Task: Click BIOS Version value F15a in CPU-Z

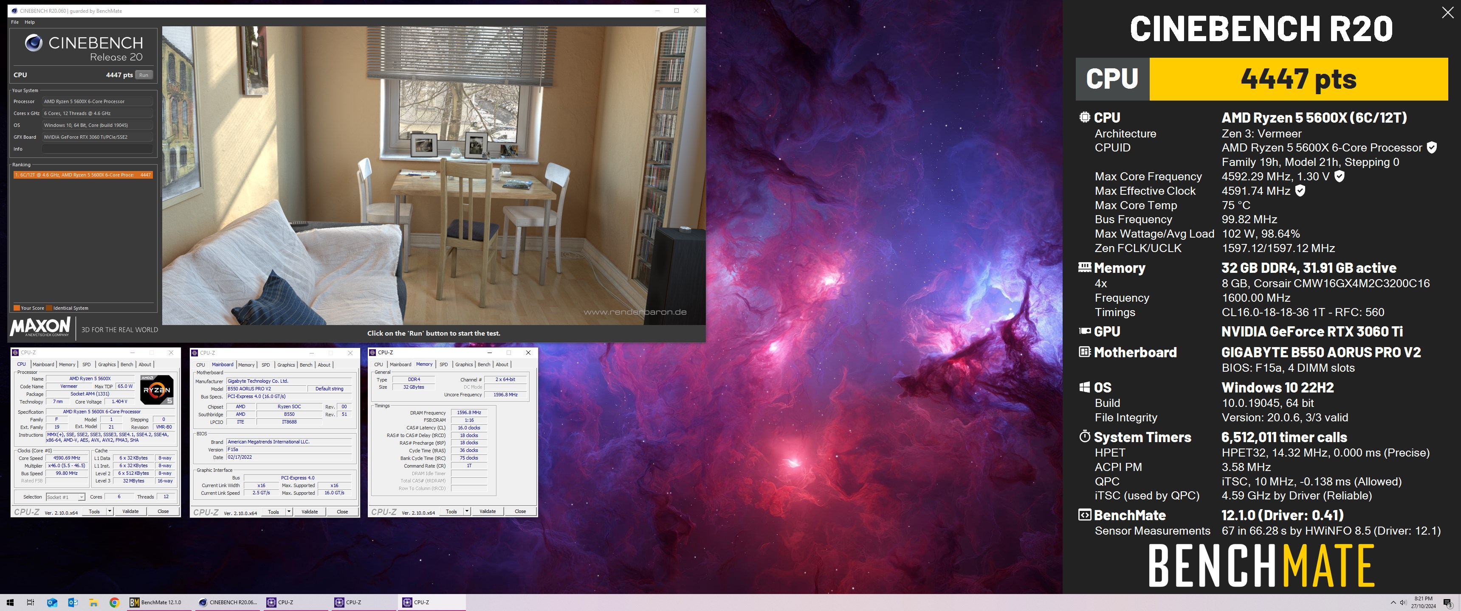Action: pyautogui.click(x=289, y=449)
